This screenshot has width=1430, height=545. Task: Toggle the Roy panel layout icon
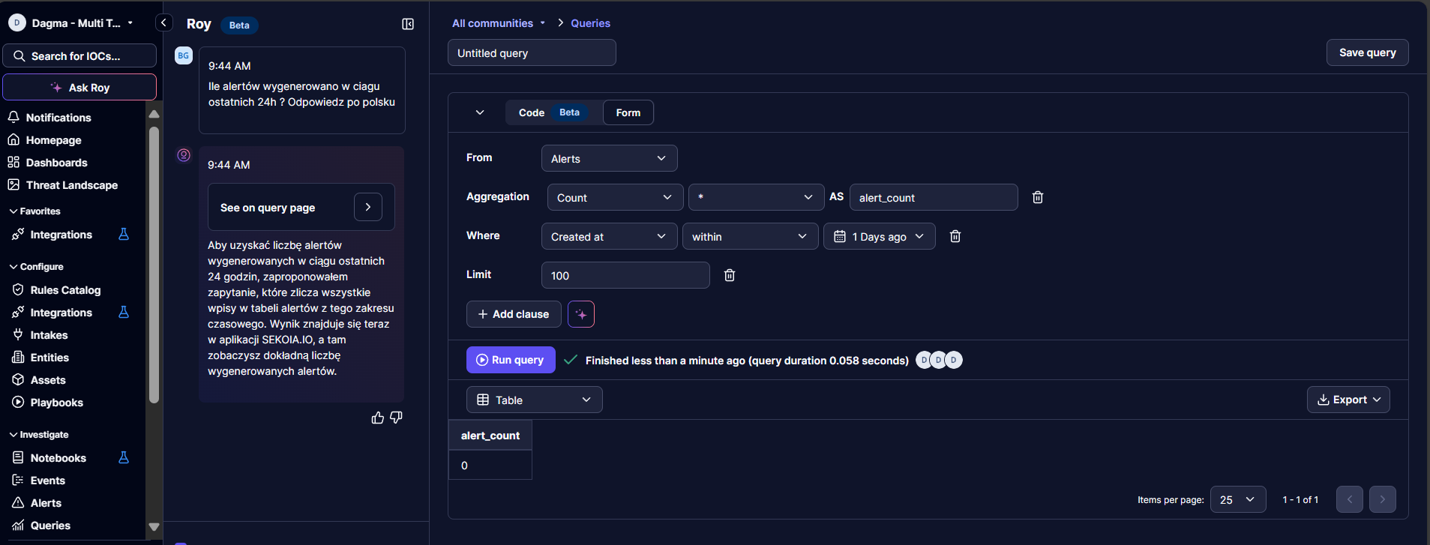click(x=408, y=24)
